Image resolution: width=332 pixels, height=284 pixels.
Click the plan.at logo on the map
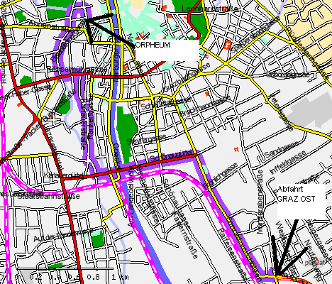click(314, 262)
